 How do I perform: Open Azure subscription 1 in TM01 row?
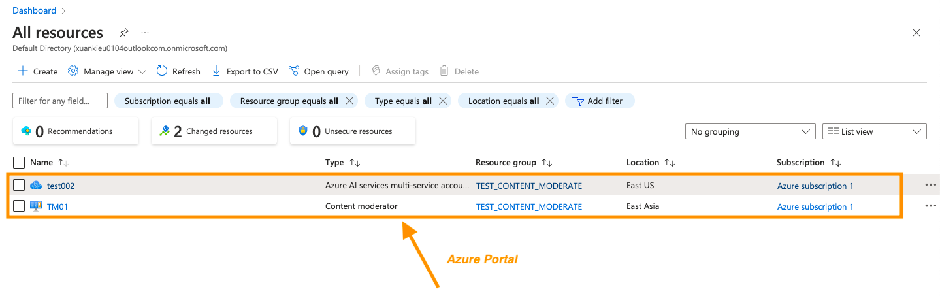tap(815, 206)
